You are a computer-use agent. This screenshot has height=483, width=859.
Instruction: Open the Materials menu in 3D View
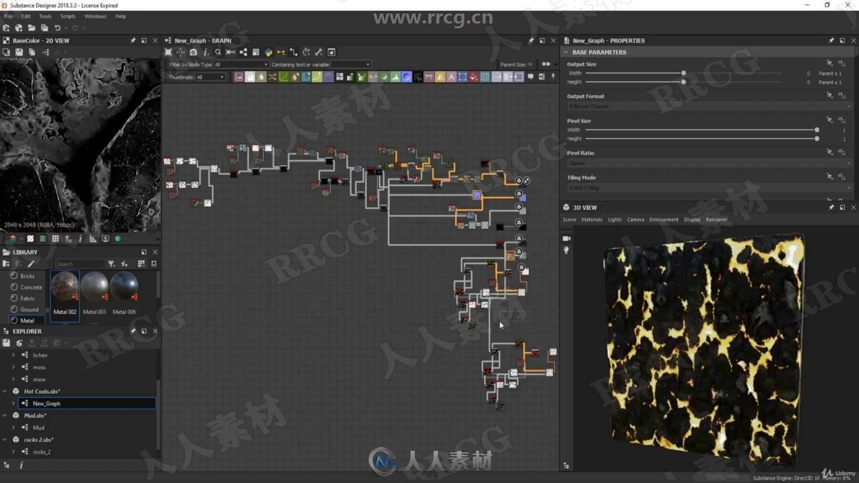click(592, 219)
